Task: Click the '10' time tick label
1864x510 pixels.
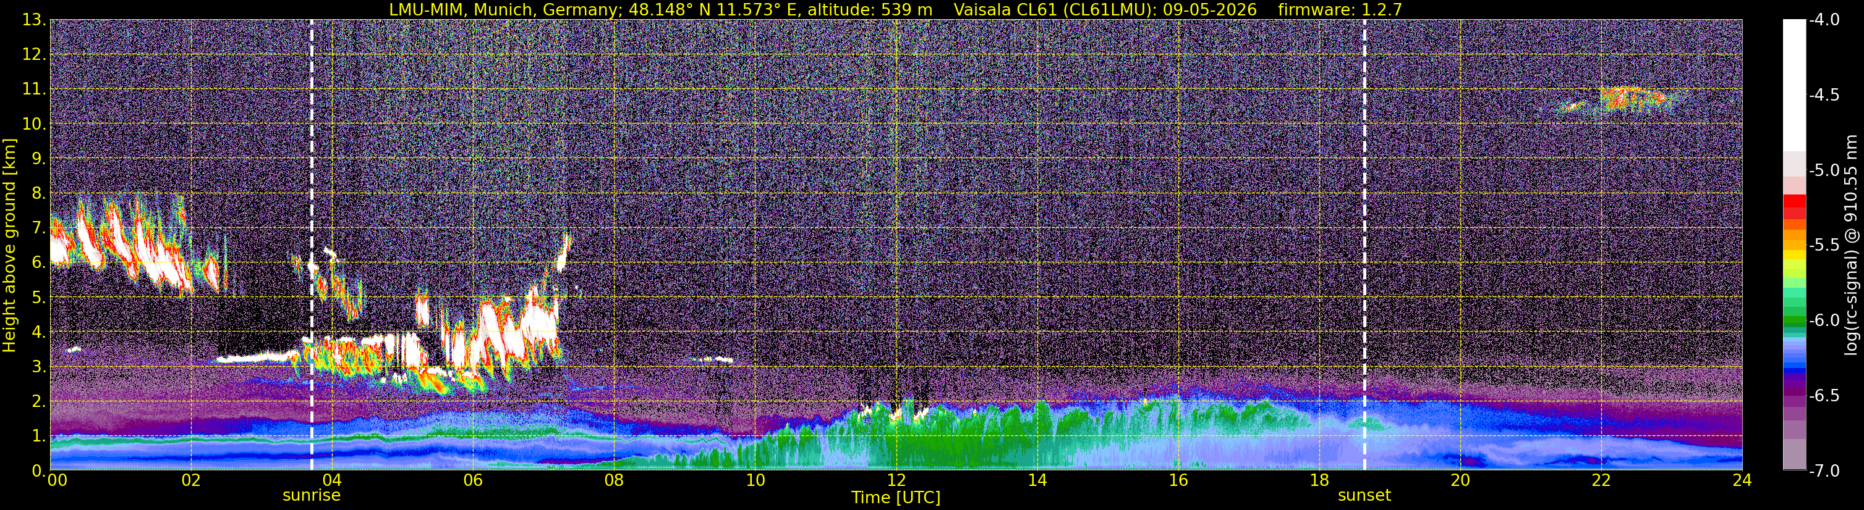Action: 755,480
